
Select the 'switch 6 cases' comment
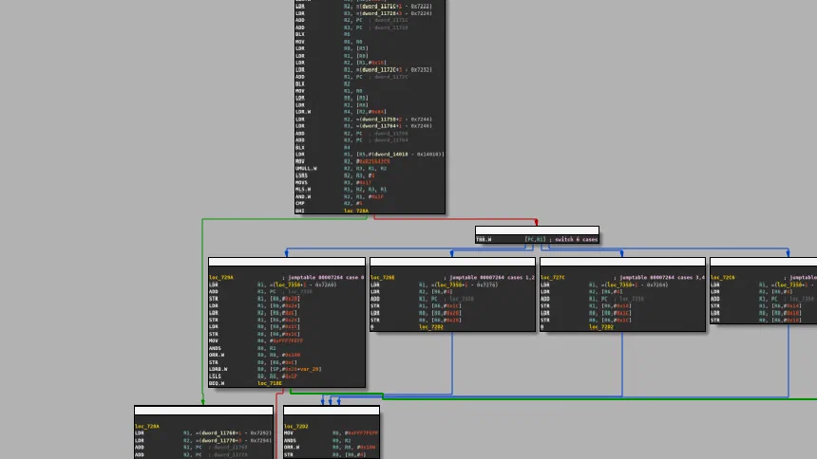[577, 239]
